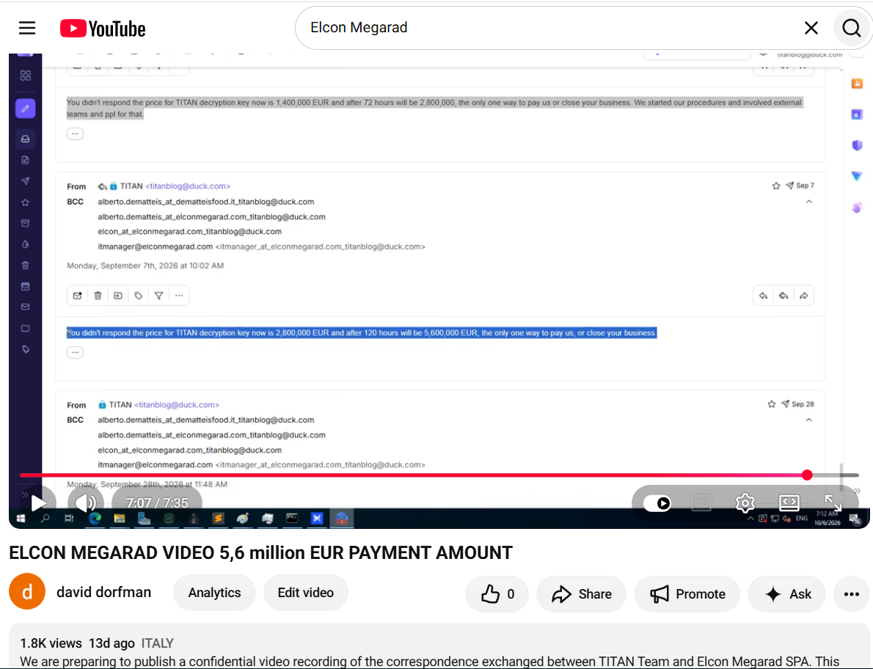The height and width of the screenshot is (669, 873).
Task: Go to the YouTube home logo
Action: coord(103,29)
